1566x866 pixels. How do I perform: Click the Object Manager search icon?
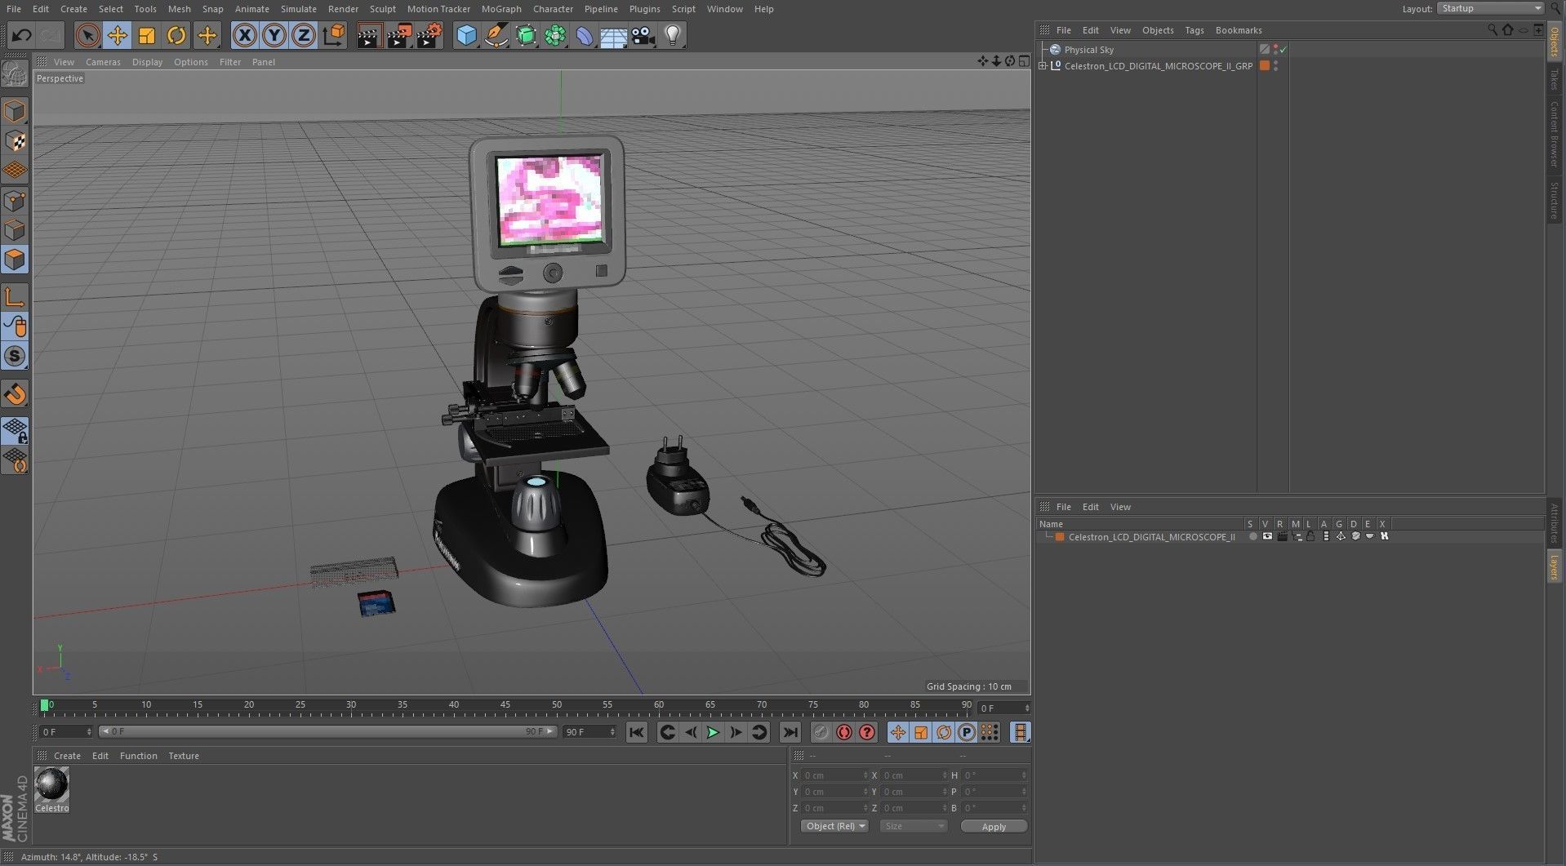1492,30
